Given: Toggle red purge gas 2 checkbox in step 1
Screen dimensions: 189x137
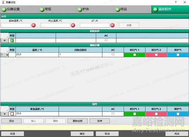Looking at the screenshot, I should [156, 55].
